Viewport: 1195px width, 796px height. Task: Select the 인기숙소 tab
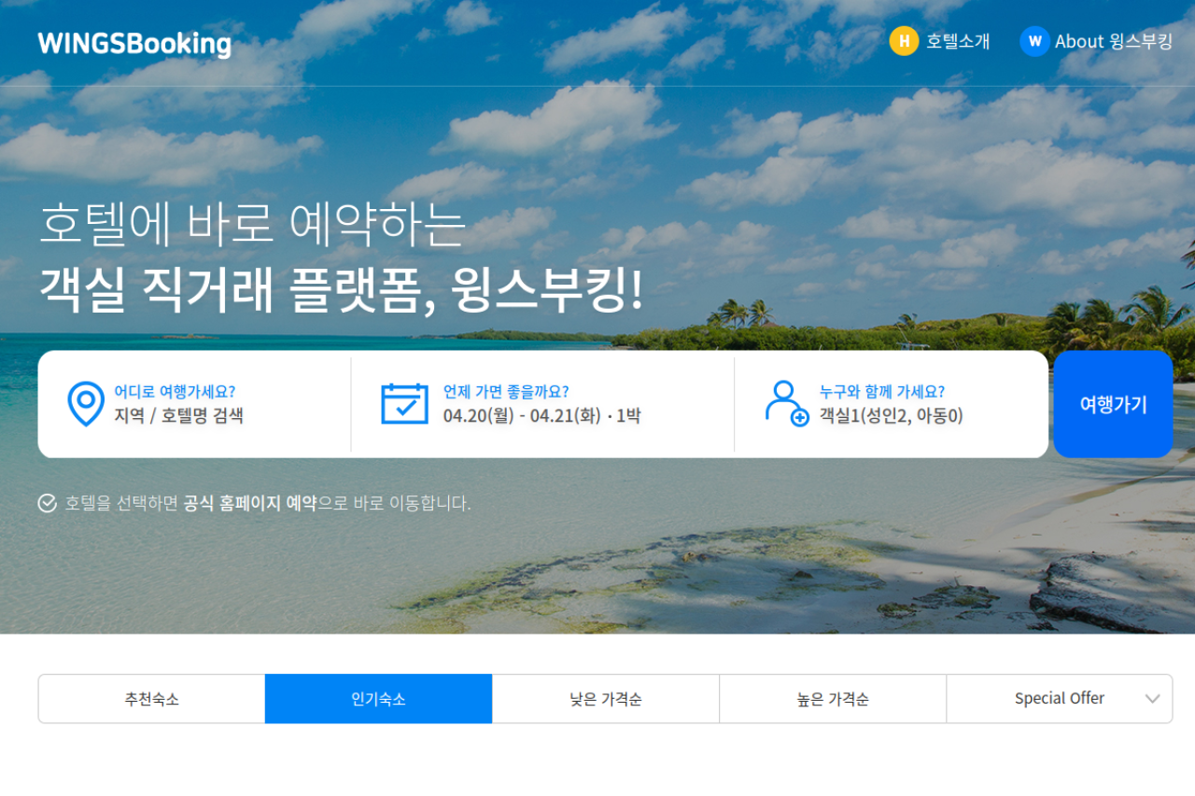(378, 699)
